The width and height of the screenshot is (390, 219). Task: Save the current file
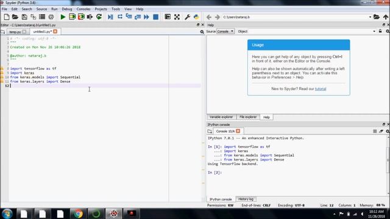pos(24,17)
